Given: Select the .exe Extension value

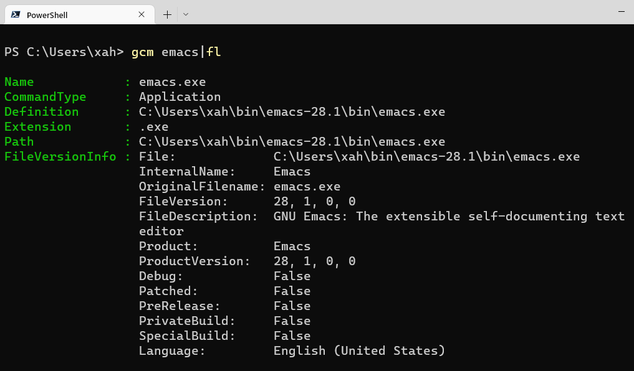Looking at the screenshot, I should coord(151,126).
